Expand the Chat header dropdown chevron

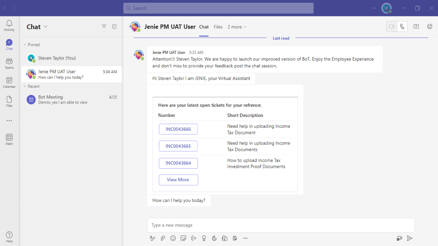click(46, 27)
